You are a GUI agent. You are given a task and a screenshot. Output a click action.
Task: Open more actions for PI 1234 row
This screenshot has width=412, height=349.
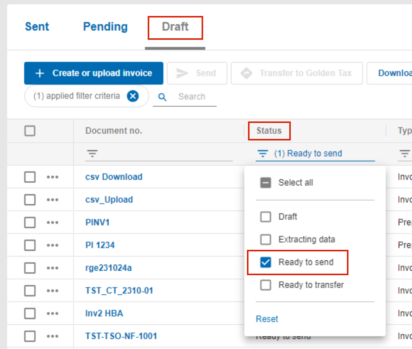coord(52,245)
